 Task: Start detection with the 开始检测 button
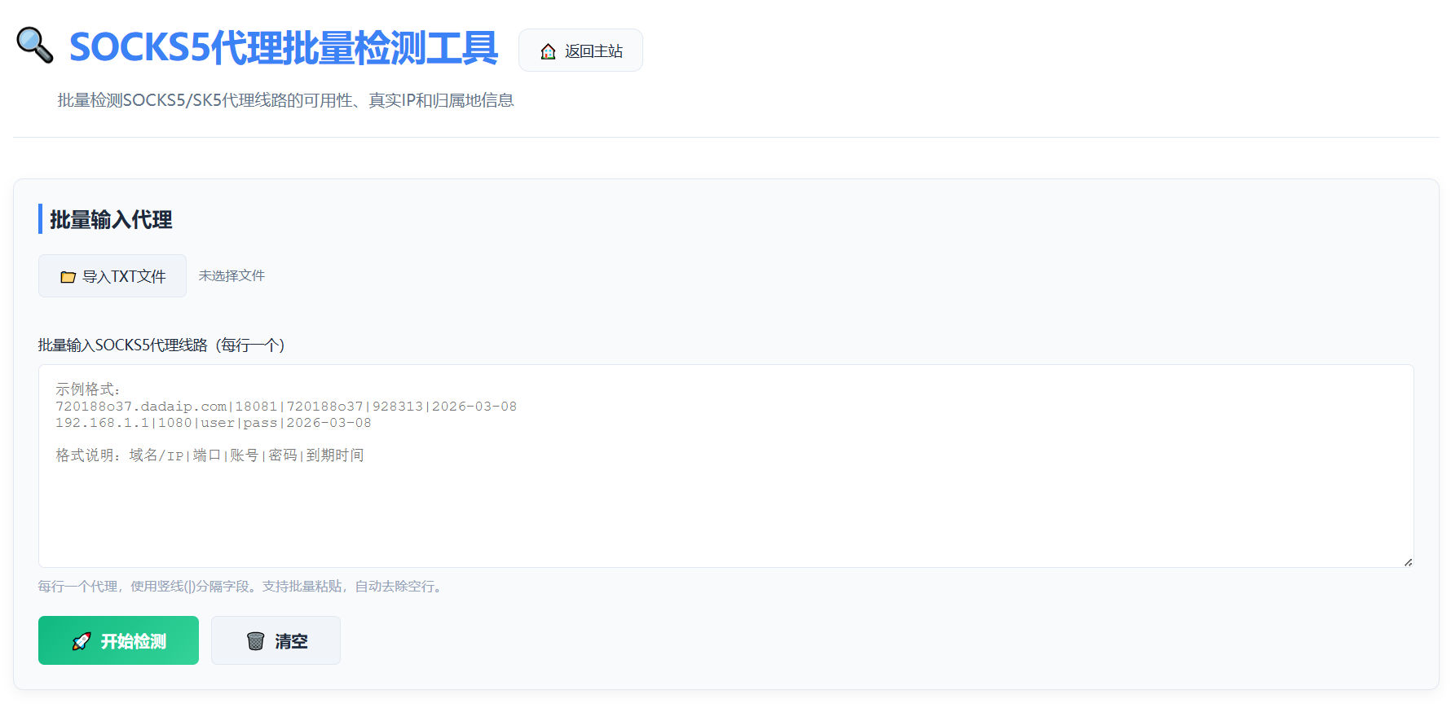118,640
